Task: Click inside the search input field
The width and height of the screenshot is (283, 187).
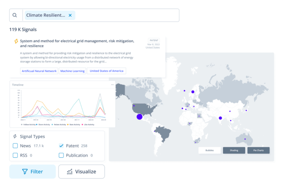Action: click(126, 15)
